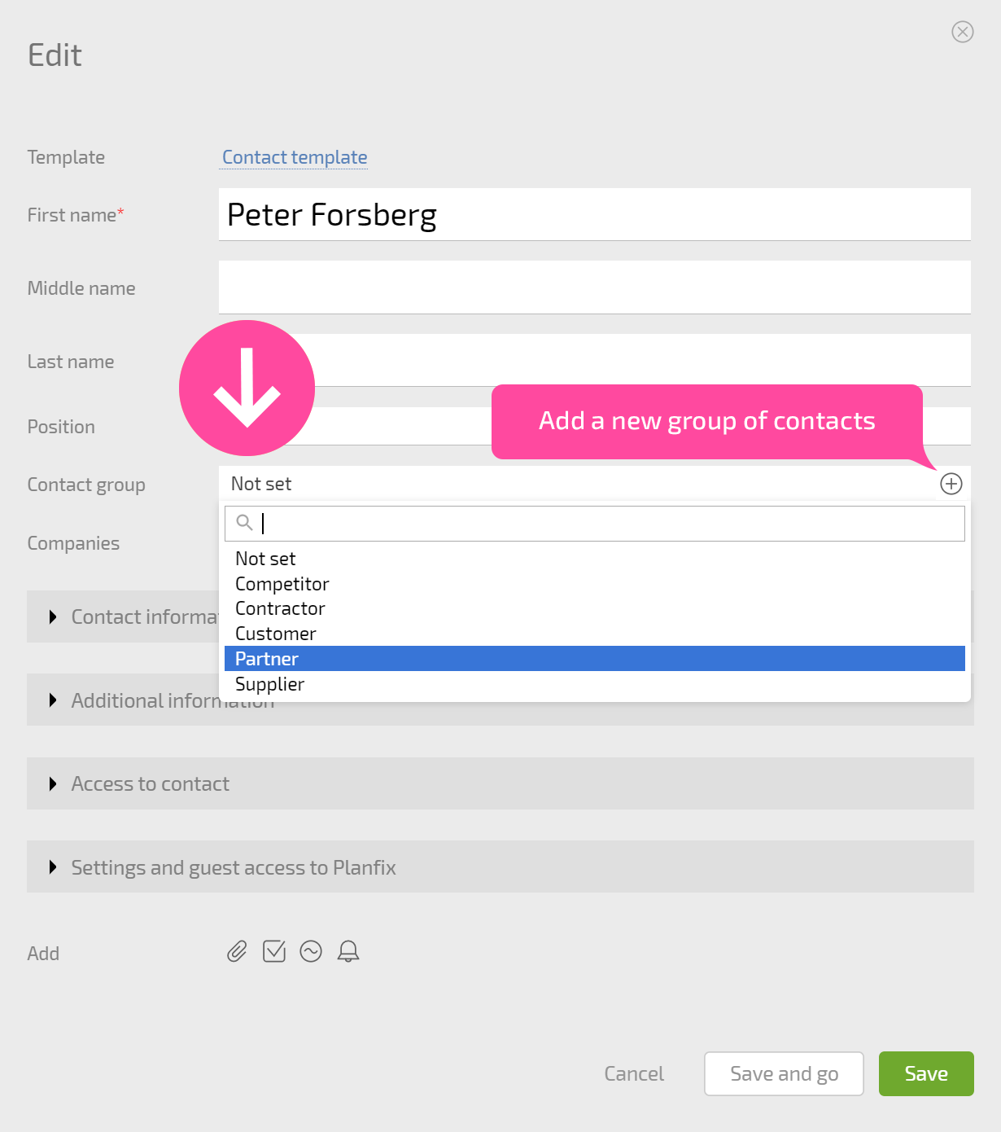
Task: Open the Contact group Not set dropdown
Action: (578, 484)
